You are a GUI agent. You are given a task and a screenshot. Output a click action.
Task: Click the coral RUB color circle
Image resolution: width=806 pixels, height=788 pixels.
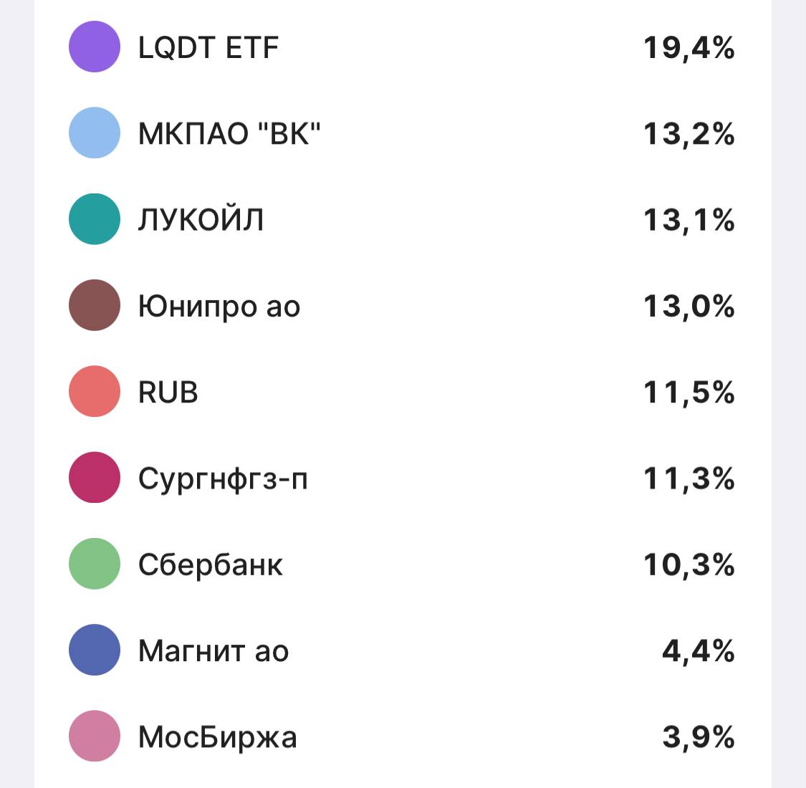(x=94, y=392)
